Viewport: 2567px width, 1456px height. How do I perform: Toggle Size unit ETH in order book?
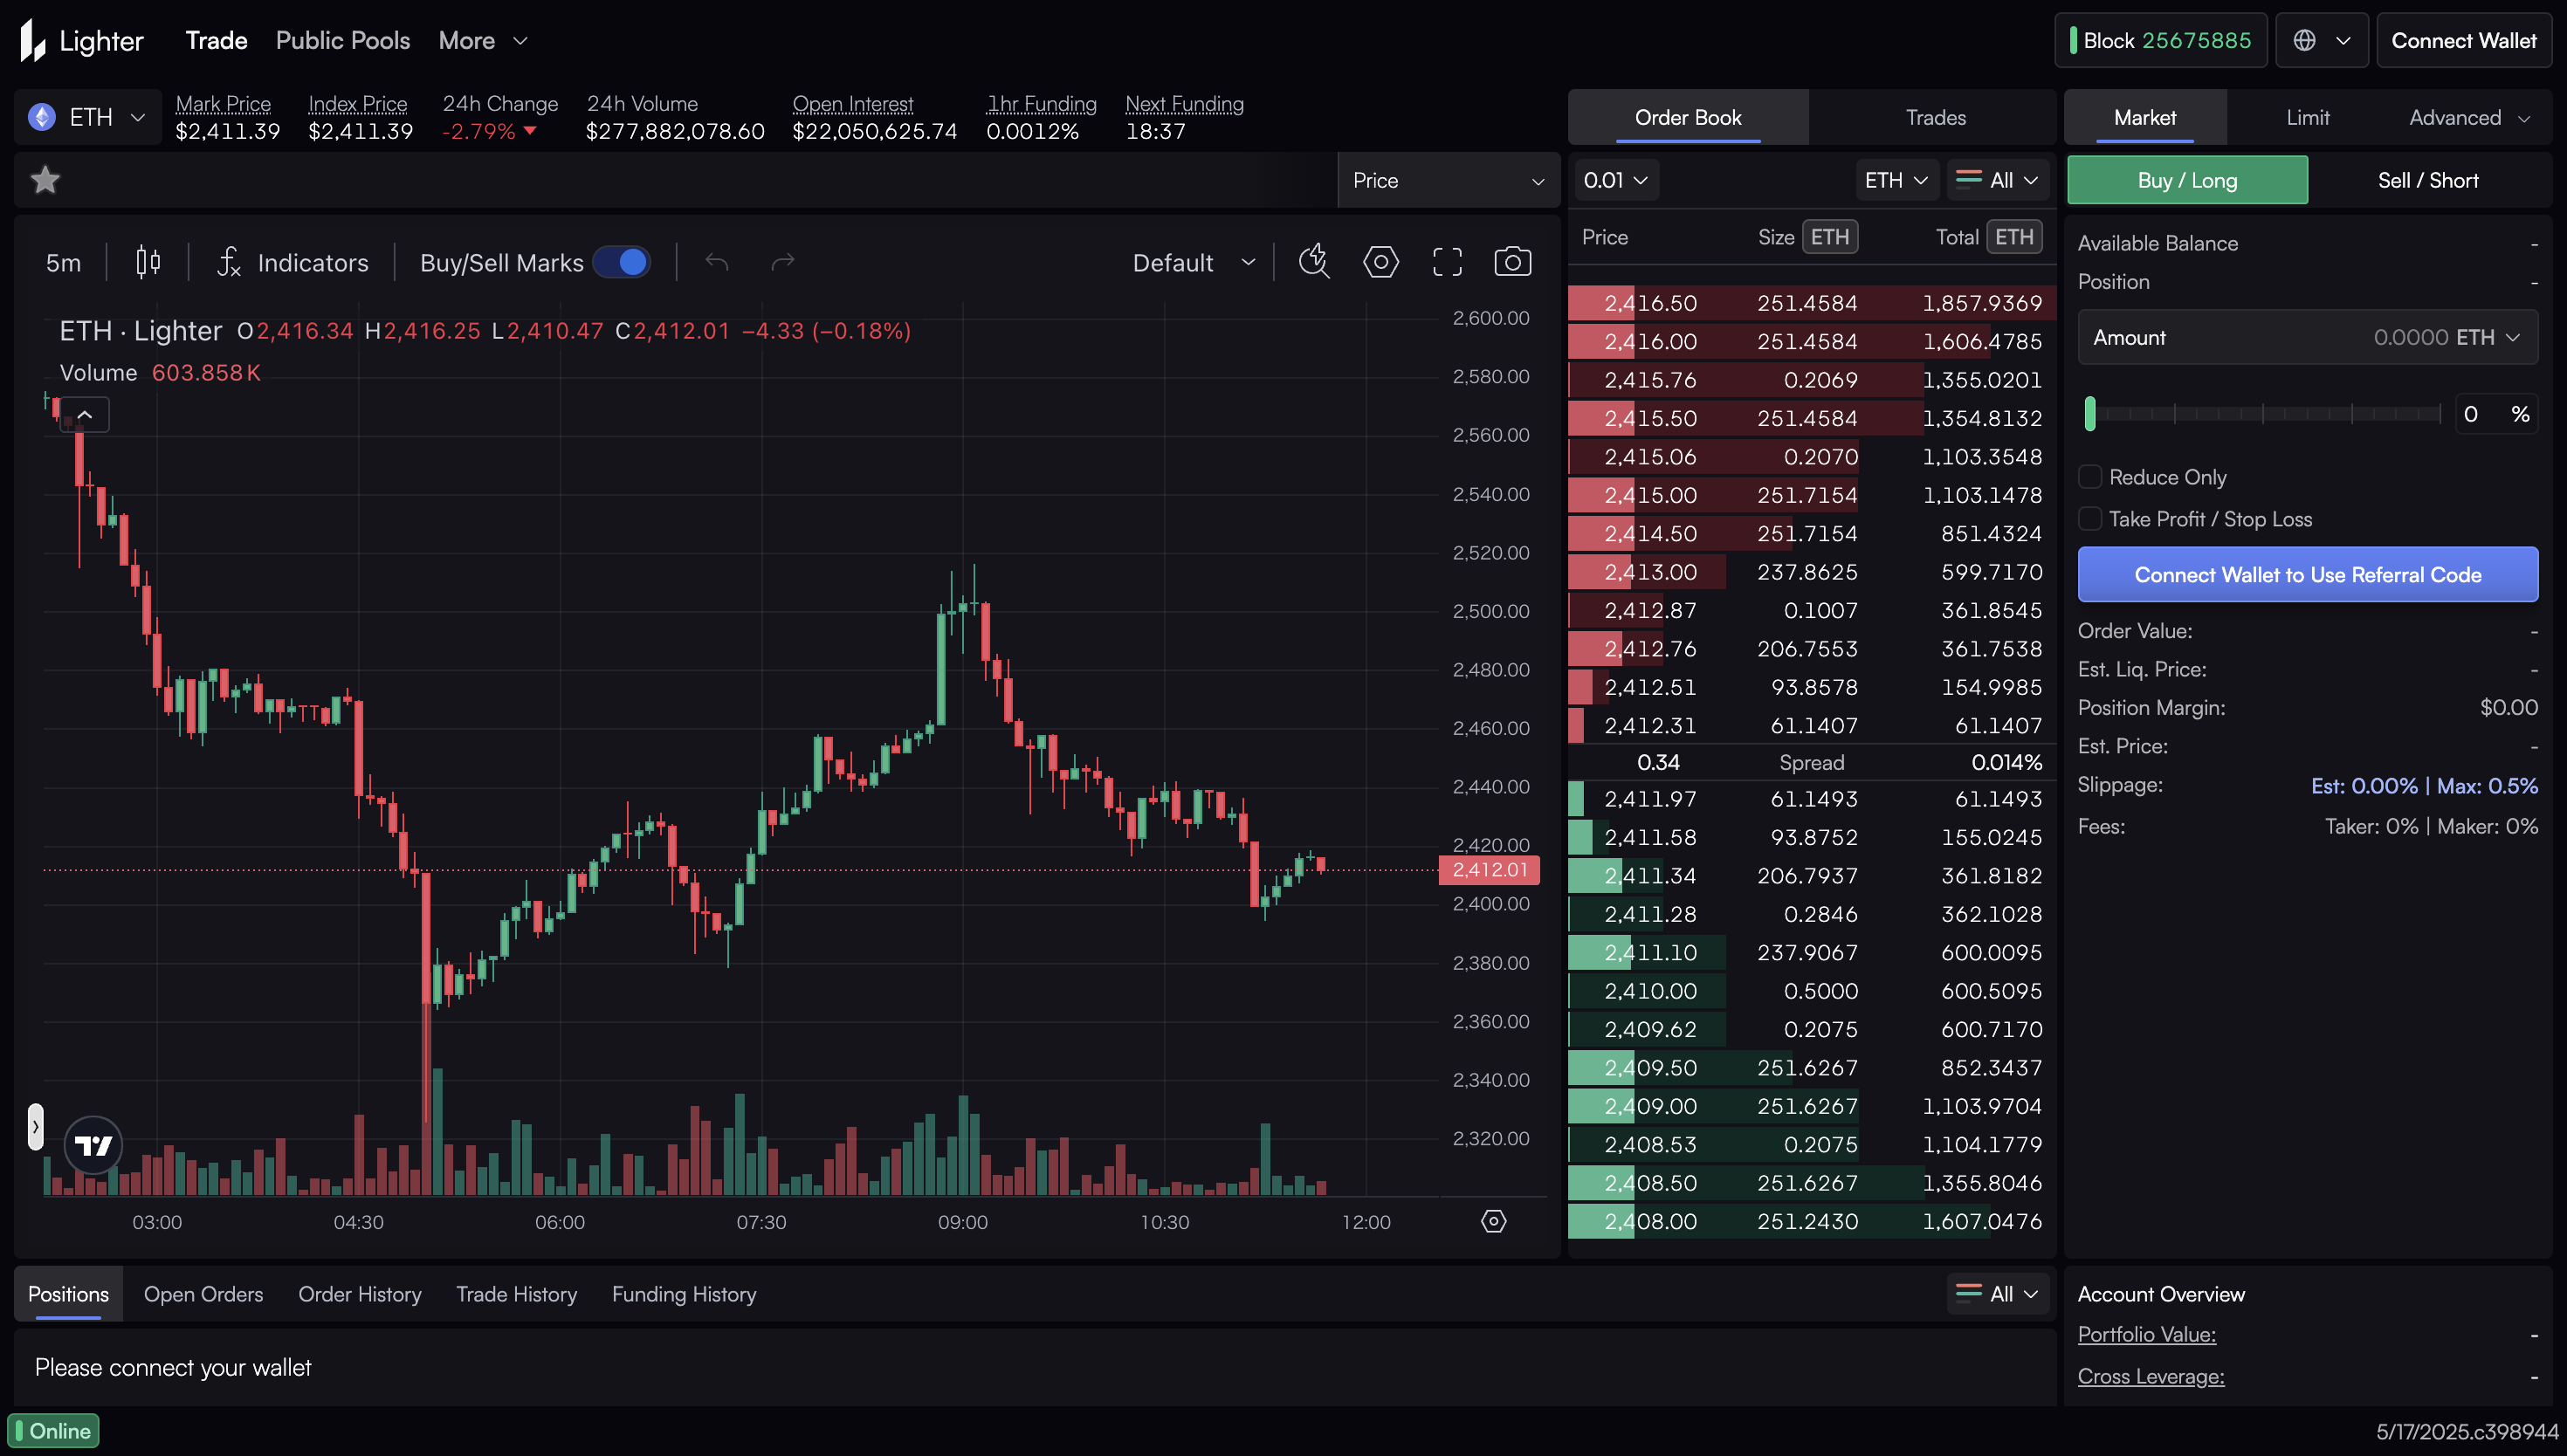point(1829,237)
